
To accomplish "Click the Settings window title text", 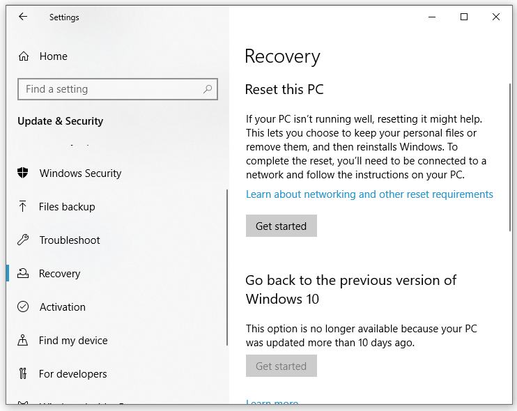I will [x=64, y=17].
